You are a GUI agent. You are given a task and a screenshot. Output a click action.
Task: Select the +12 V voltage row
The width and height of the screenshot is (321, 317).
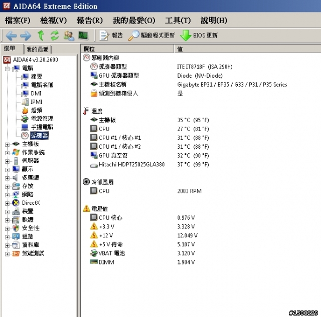pos(144,236)
